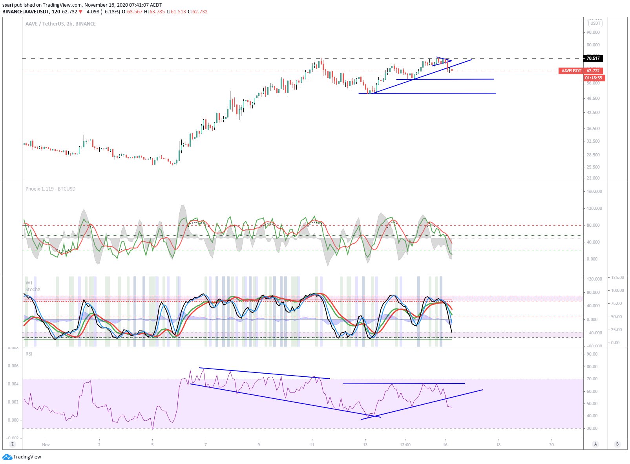
Task: Click the −4.098 (−6.13%) change value
Action: 102,12
